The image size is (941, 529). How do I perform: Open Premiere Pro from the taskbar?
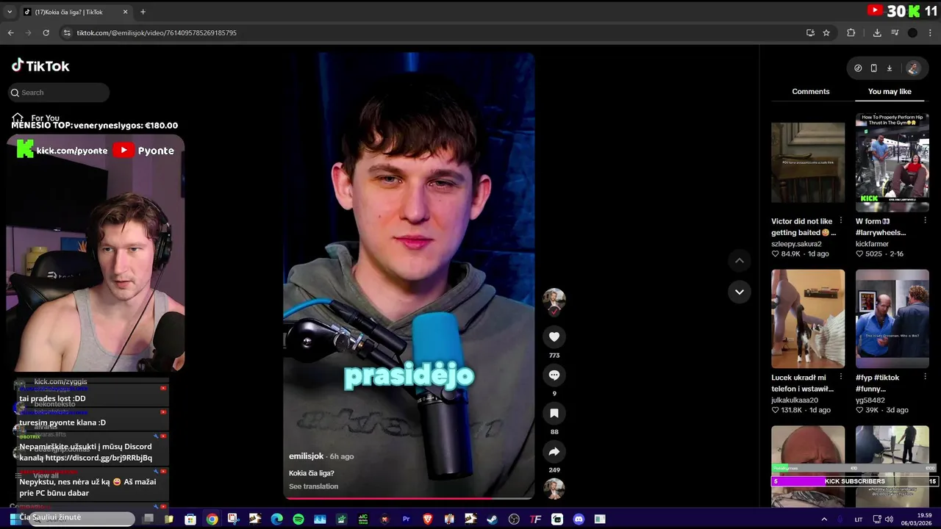click(x=406, y=519)
